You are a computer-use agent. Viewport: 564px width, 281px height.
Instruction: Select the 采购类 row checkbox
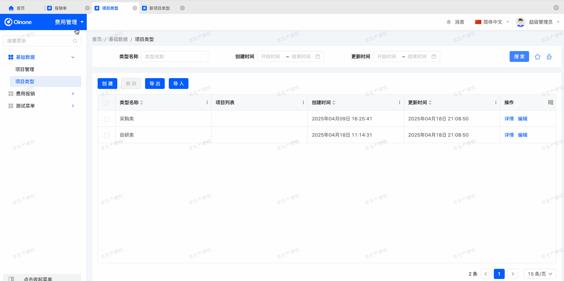point(106,119)
